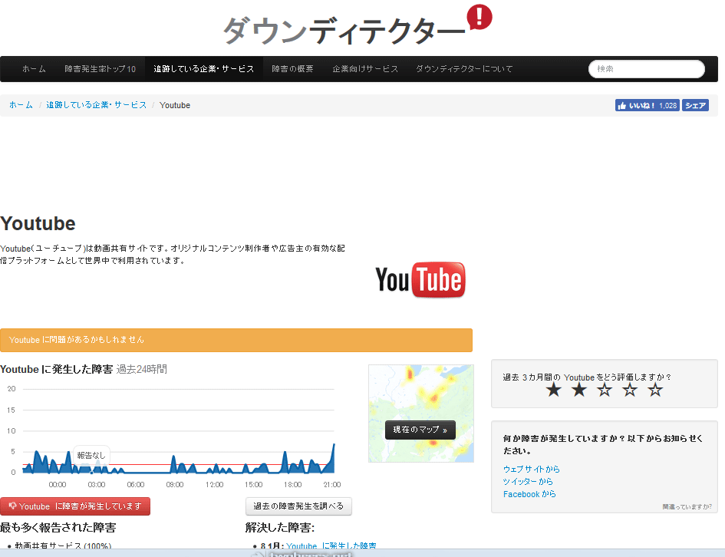Image resolution: width=725 pixels, height=557 pixels.
Task: Click red Youtube に障害が発生しています button
Action: click(x=75, y=506)
